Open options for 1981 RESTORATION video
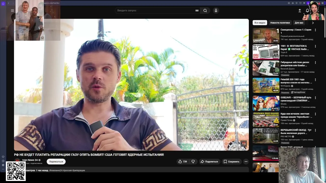Image resolution: width=326 pixels, height=183 pixels. coord(315,46)
